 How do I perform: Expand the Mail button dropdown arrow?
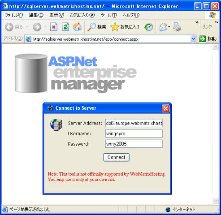[x=169, y=27]
